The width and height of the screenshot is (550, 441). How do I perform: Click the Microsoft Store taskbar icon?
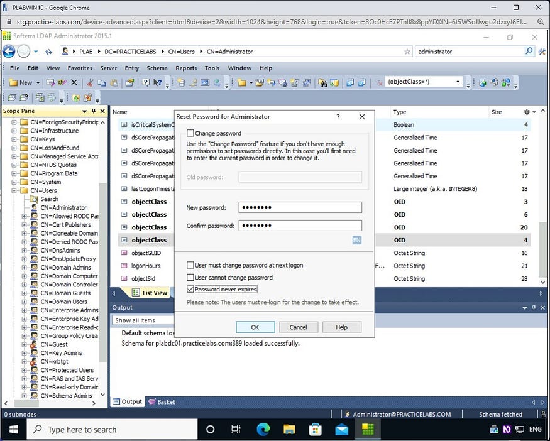(x=316, y=429)
